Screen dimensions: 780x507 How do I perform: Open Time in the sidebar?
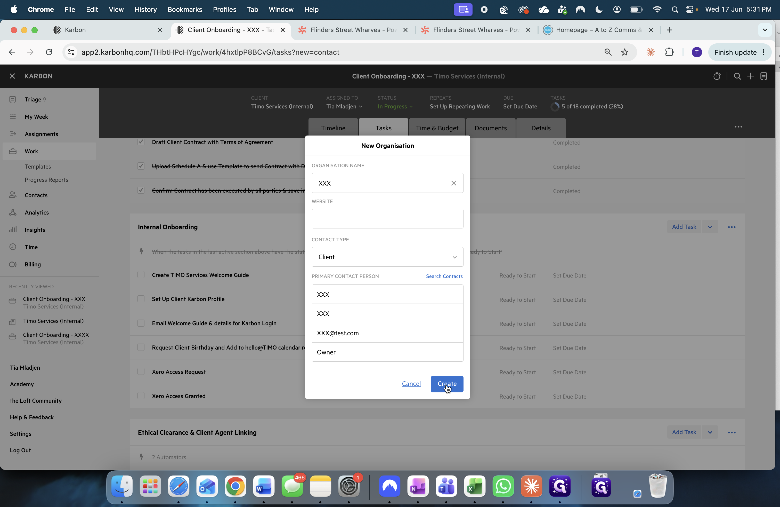point(31,247)
